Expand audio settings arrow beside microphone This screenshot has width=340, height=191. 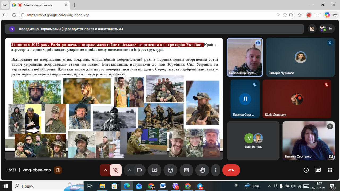click(105, 170)
